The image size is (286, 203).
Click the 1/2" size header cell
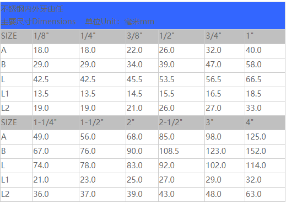[x=181, y=37]
